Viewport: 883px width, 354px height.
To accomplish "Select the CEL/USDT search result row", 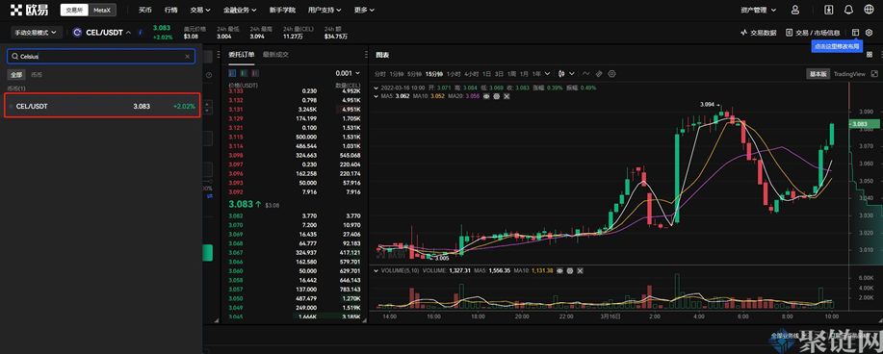I will (x=102, y=106).
